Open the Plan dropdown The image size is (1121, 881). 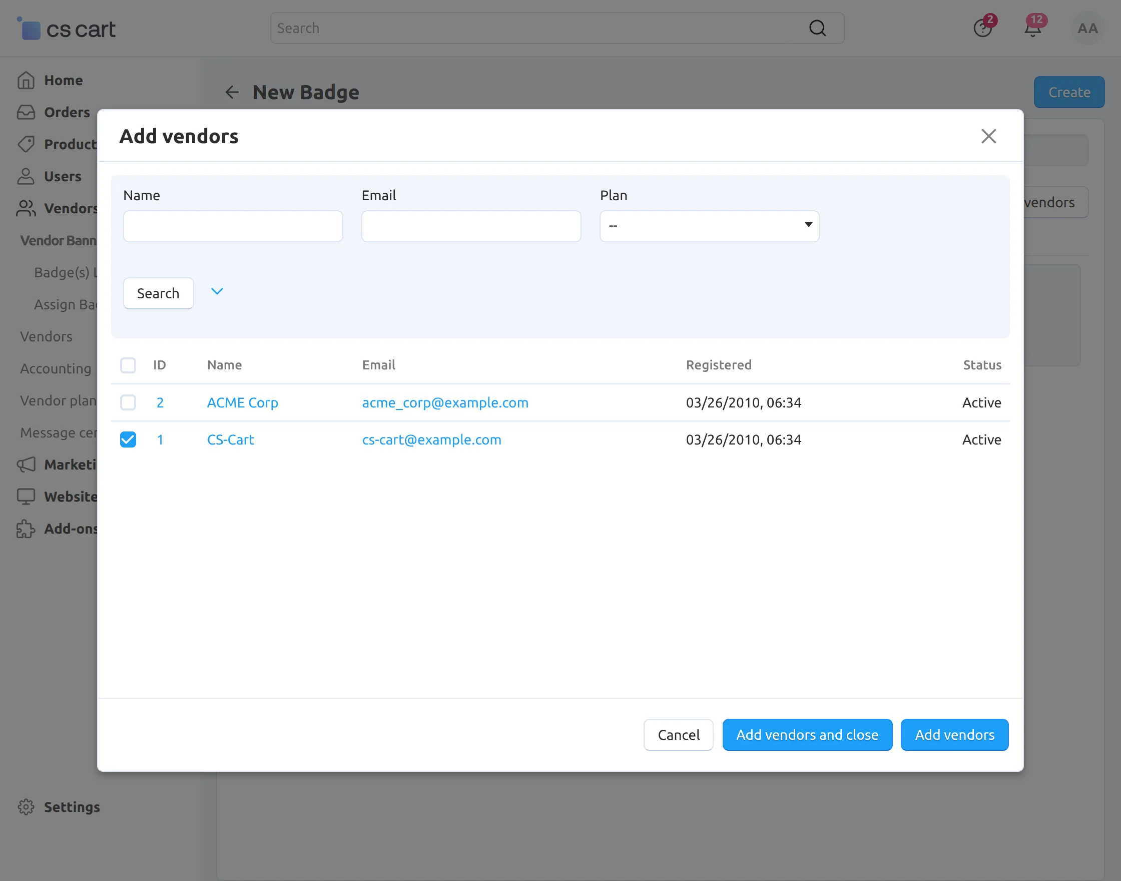(709, 226)
